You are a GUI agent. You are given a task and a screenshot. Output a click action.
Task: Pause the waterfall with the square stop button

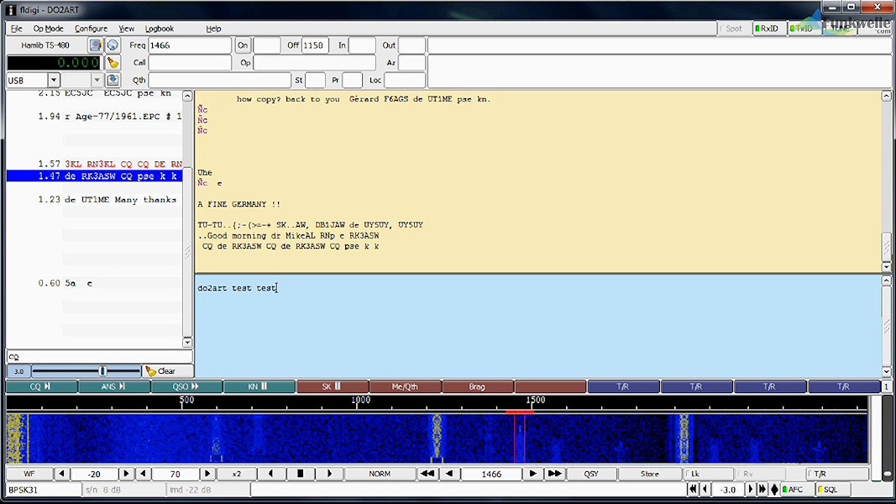pos(300,474)
